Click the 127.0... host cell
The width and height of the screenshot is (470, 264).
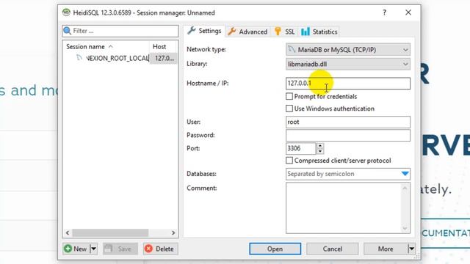[164, 58]
